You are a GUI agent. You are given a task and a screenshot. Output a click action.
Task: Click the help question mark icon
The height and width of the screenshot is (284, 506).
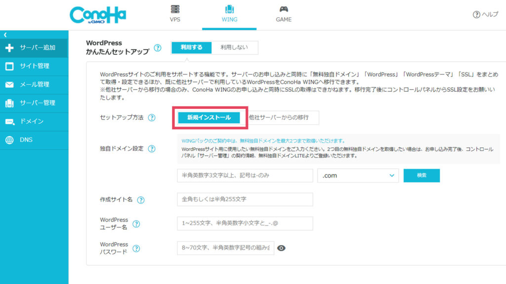(476, 14)
